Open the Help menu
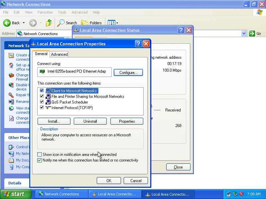Image resolution: width=266 pixels, height=199 pixels. [x=96, y=12]
